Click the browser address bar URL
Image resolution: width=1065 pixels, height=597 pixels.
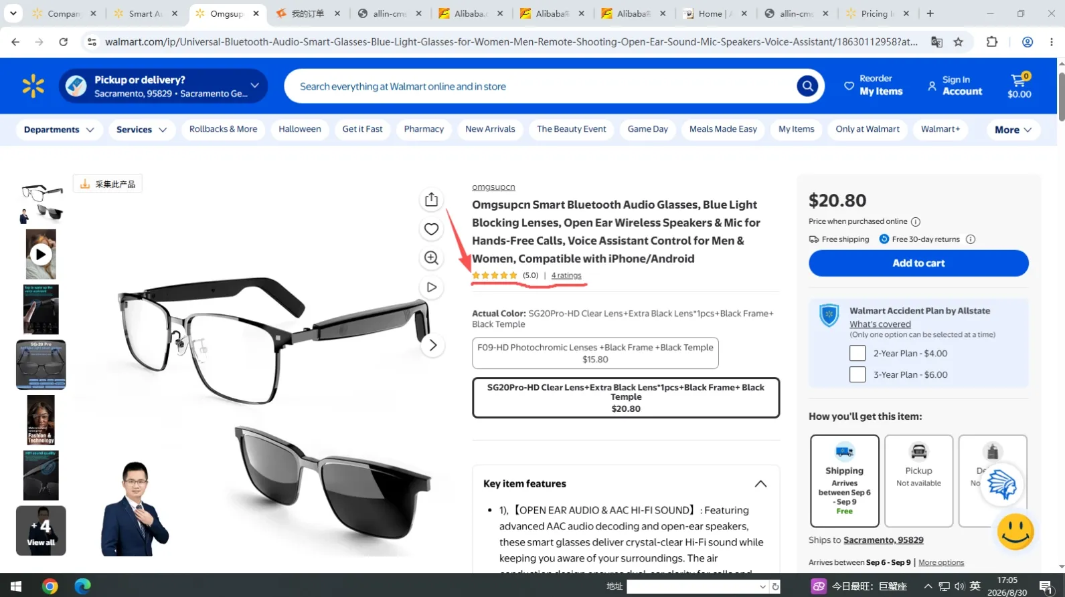[511, 42]
